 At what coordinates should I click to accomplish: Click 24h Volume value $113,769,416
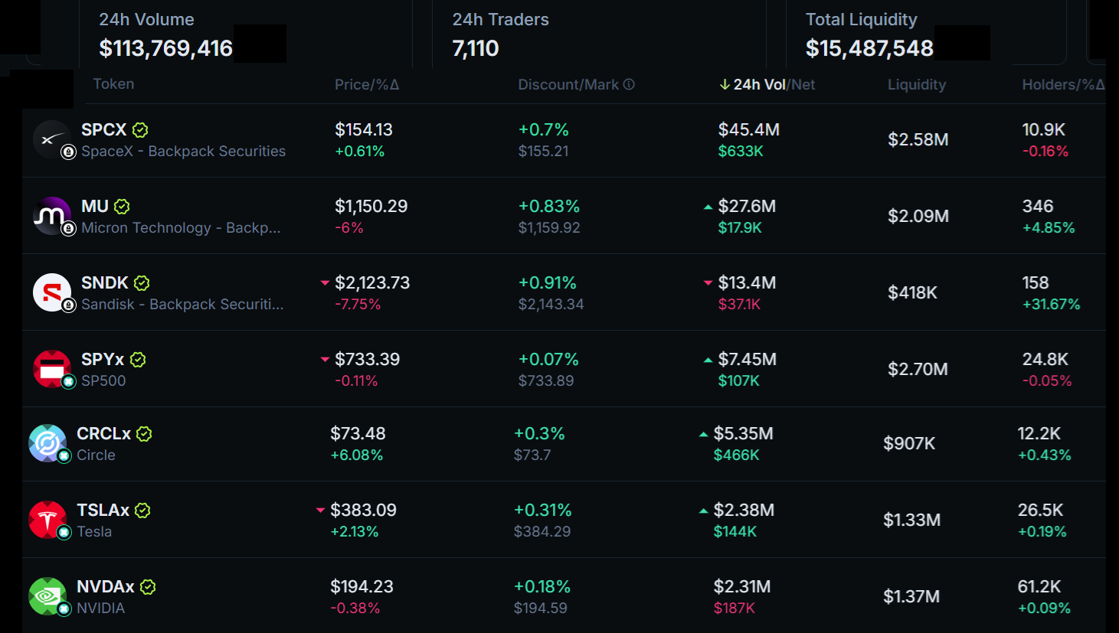pos(165,48)
